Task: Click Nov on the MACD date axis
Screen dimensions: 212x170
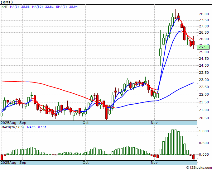Action: [x=154, y=163]
